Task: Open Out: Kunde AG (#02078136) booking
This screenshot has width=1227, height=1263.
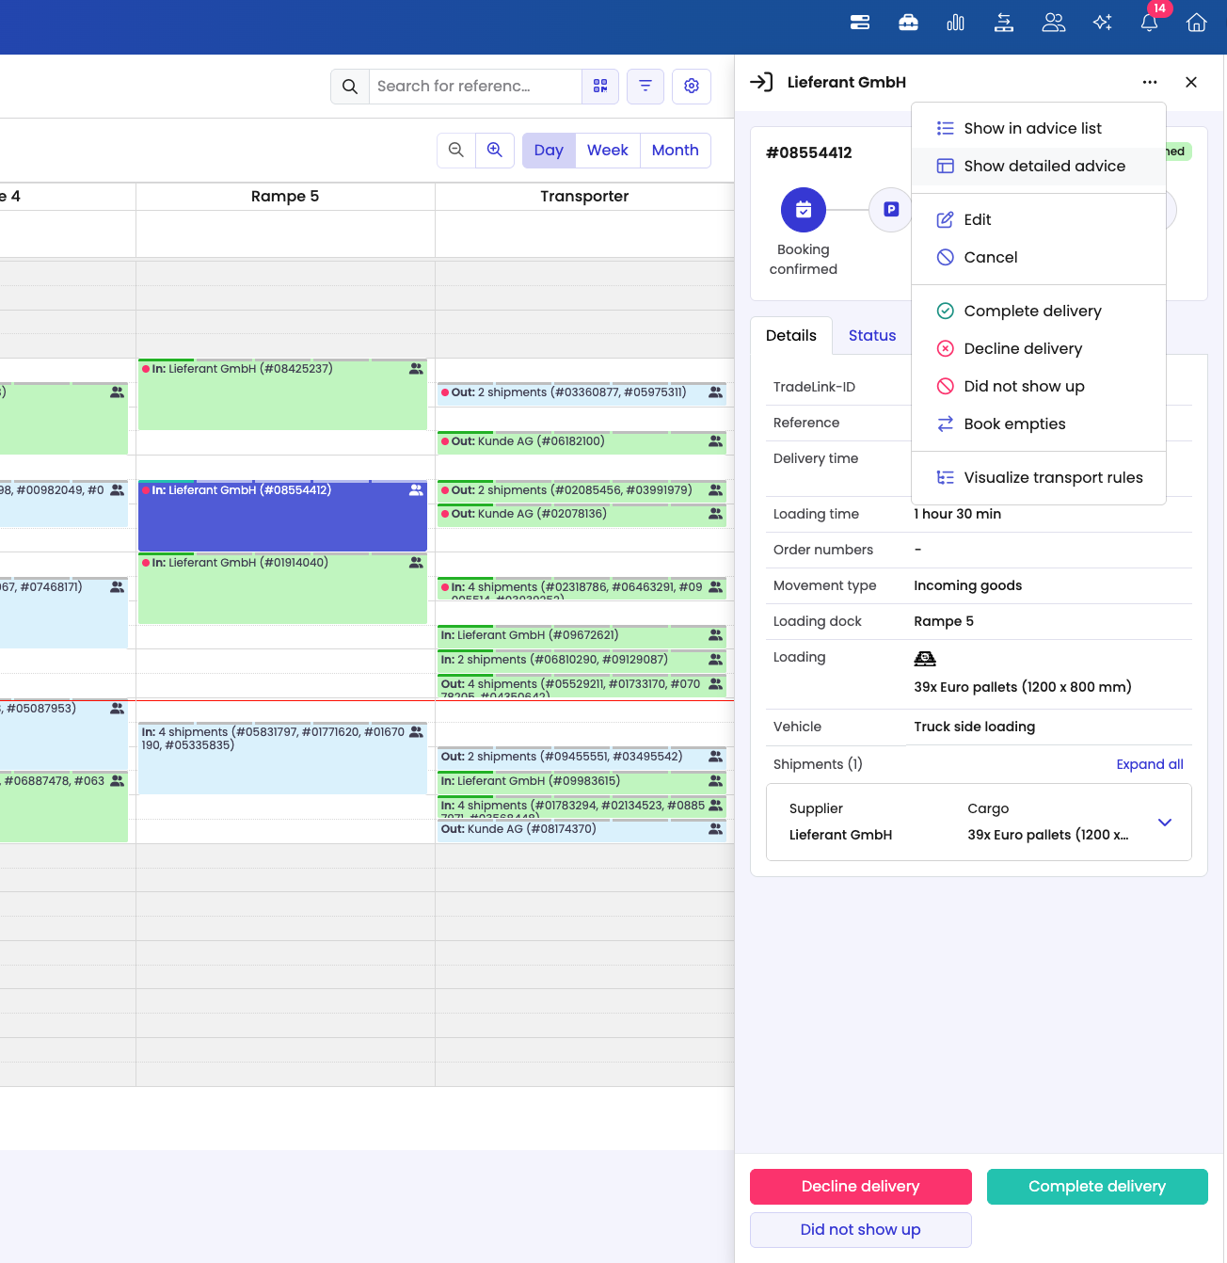Action: 582,515
